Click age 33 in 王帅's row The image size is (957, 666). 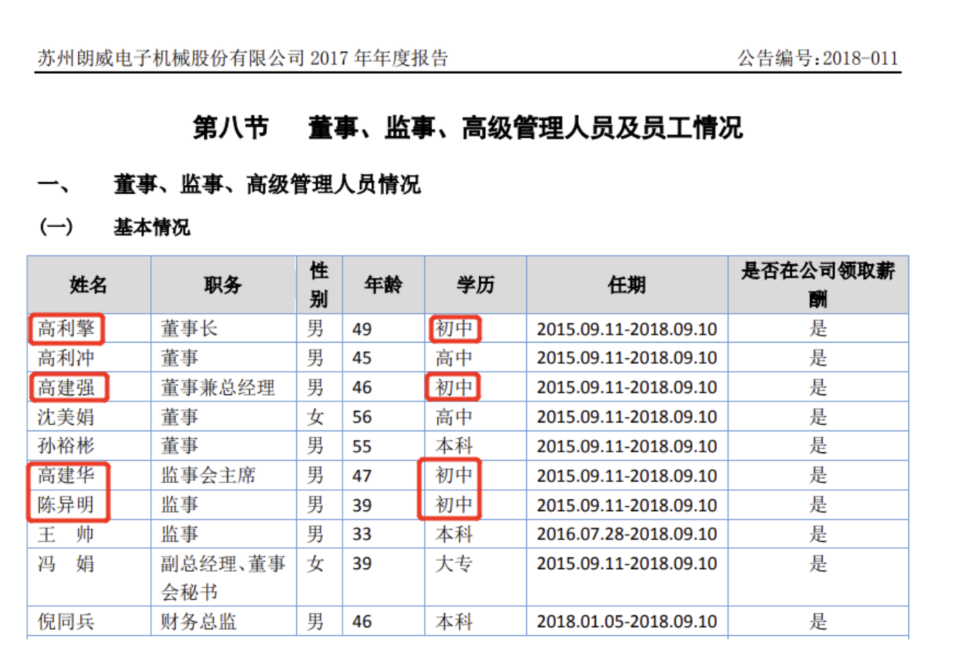tap(362, 534)
